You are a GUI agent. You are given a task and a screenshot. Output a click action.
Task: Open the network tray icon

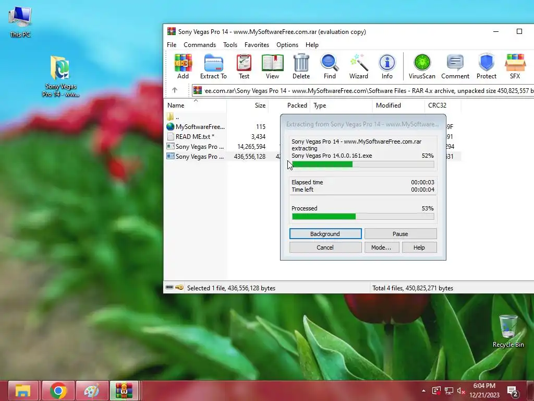pyautogui.click(x=449, y=391)
